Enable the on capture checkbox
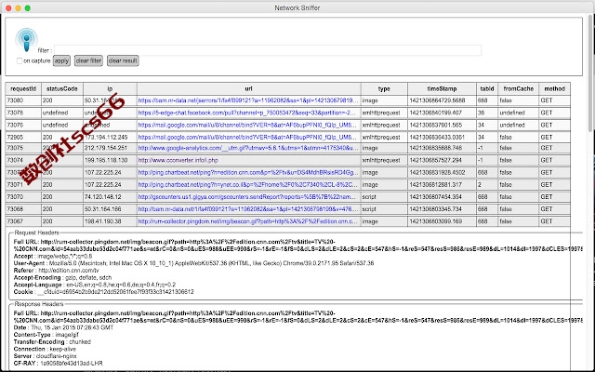The height and width of the screenshot is (372, 595). (x=20, y=60)
